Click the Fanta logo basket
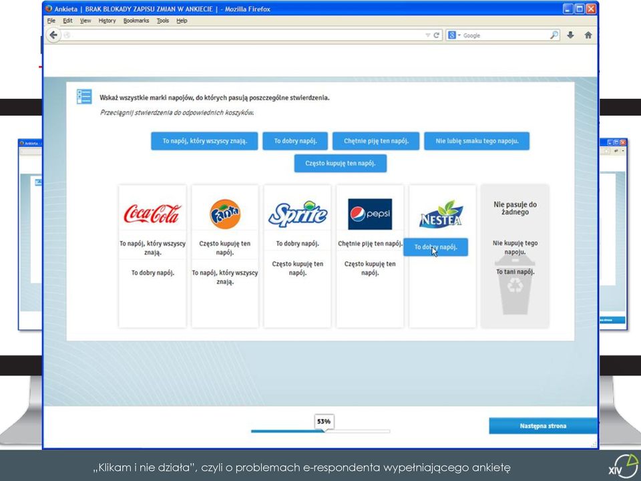Image resolution: width=641 pixels, height=481 pixels. pos(225,214)
